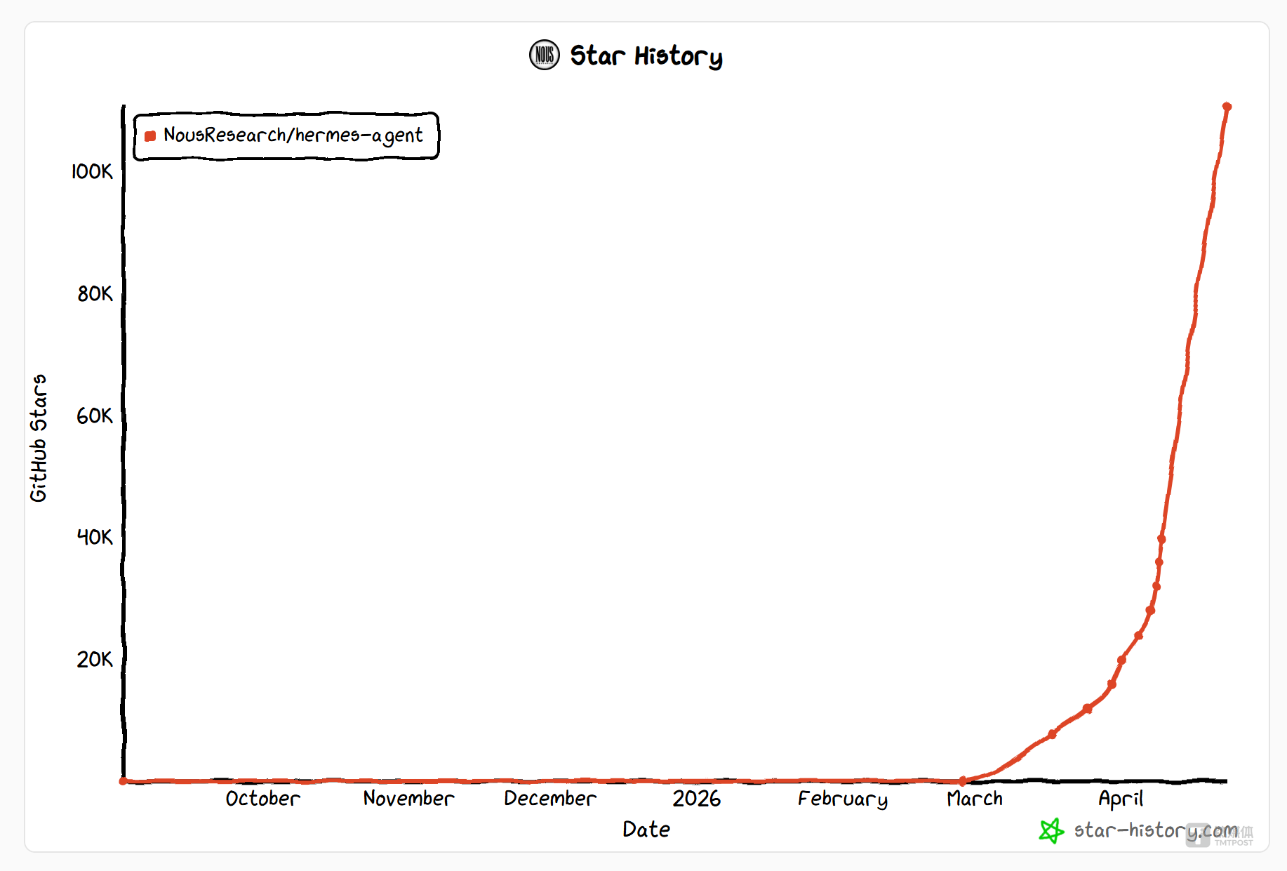Click the 2026 x-axis label
The image size is (1287, 871).
696,799
